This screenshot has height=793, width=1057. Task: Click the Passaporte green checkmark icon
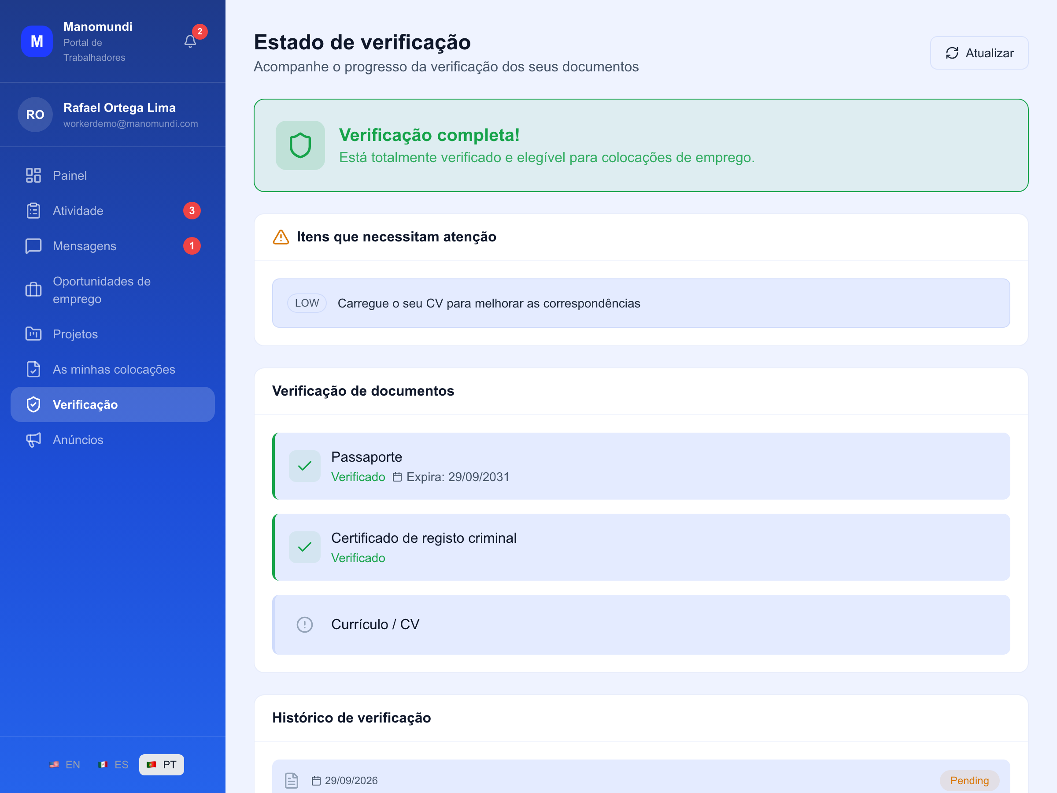coord(305,466)
